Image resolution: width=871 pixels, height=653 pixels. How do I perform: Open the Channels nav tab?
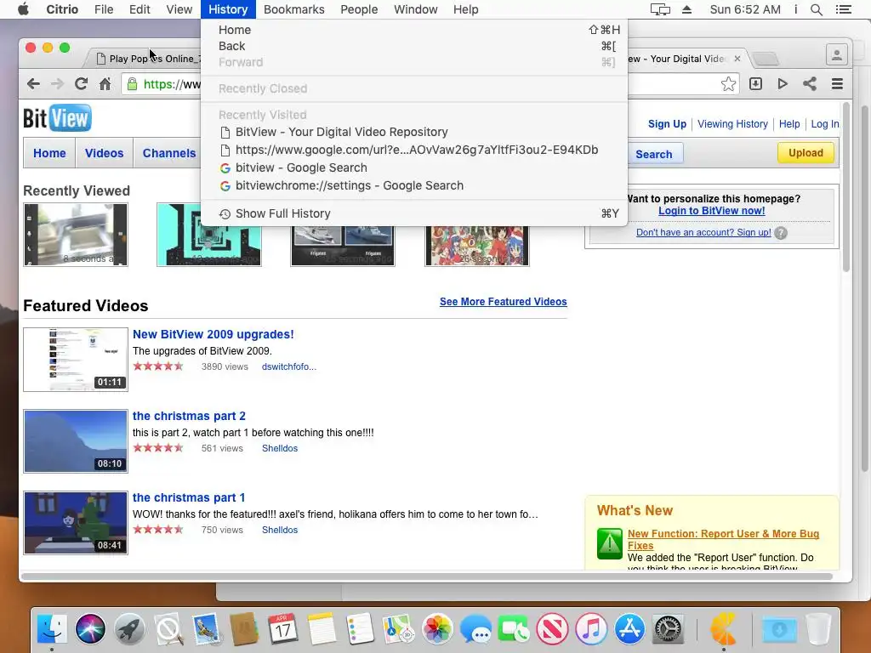coord(169,153)
